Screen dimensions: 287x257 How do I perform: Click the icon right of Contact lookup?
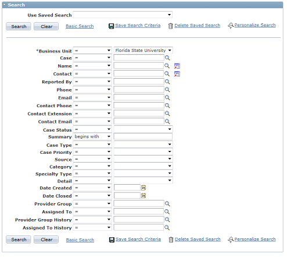177,74
